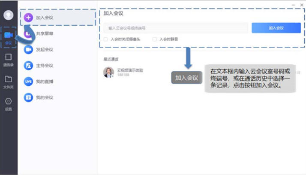Click the 发起会议 camera icon
306x175 pixels.
pyautogui.click(x=28, y=49)
